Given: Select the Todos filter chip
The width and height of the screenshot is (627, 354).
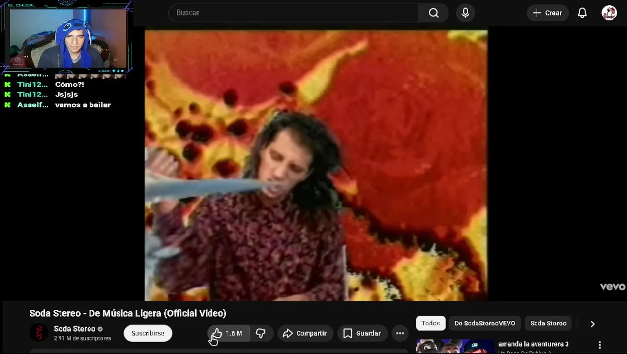Looking at the screenshot, I should 430,323.
